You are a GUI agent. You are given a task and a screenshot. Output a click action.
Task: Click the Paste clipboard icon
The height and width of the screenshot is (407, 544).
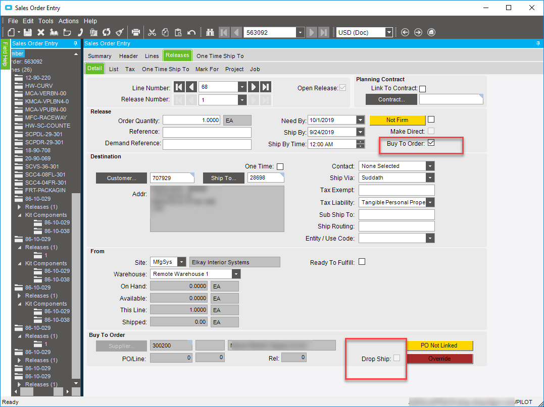(x=178, y=32)
